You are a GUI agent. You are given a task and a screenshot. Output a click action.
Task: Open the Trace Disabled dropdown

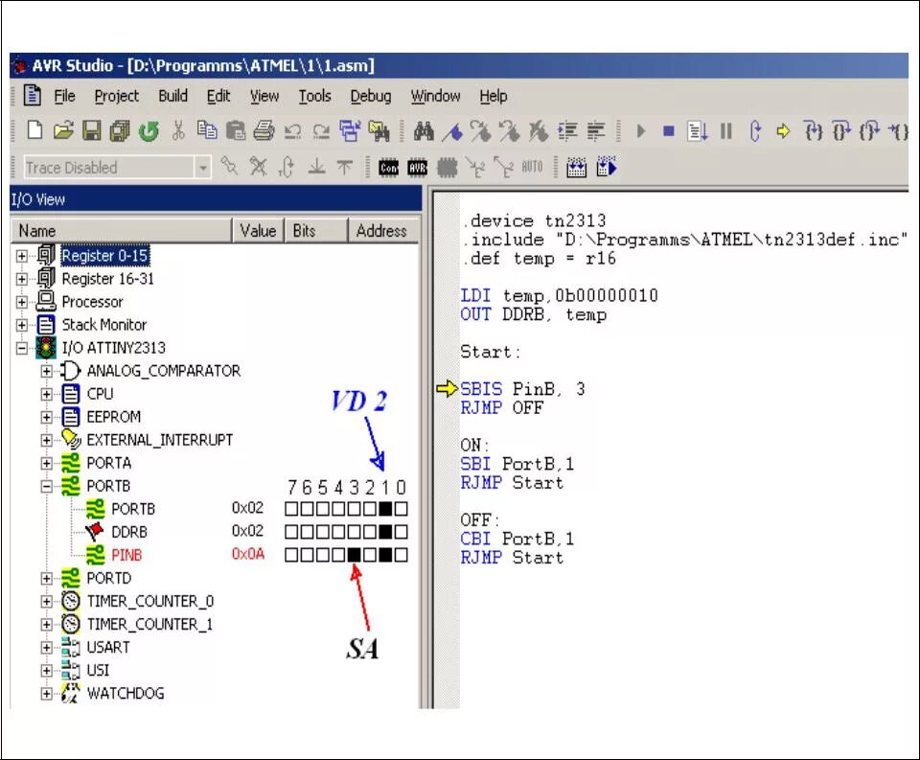pos(202,168)
